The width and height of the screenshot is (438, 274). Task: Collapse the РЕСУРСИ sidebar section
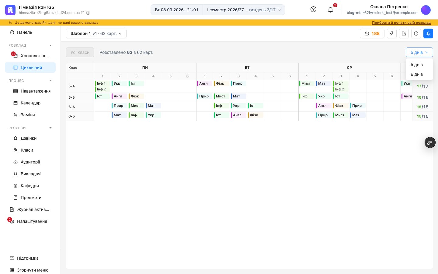point(50,128)
